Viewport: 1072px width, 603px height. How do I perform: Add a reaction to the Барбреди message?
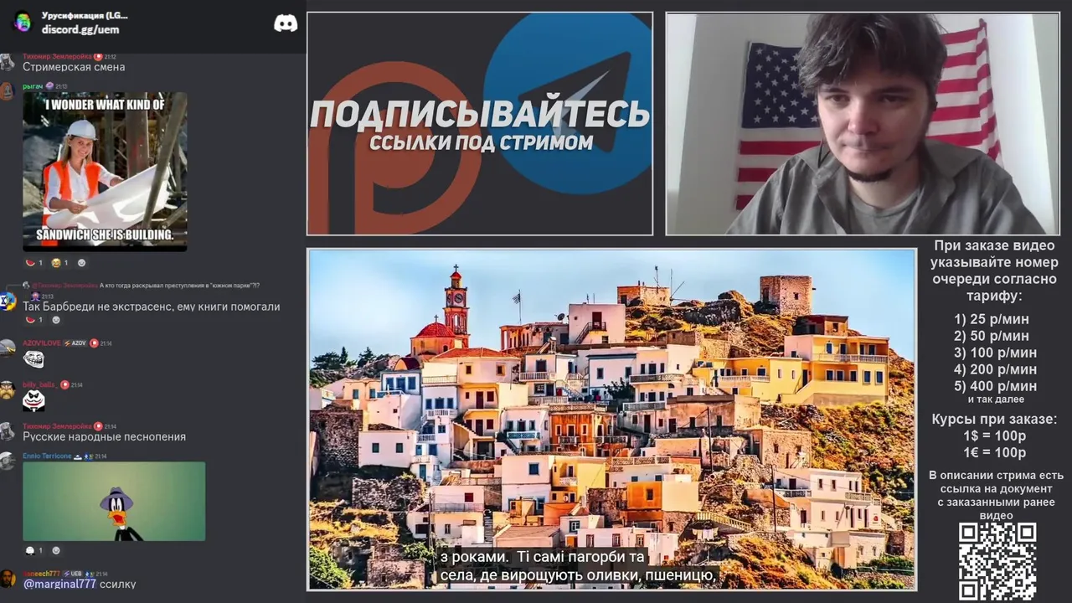tap(56, 320)
